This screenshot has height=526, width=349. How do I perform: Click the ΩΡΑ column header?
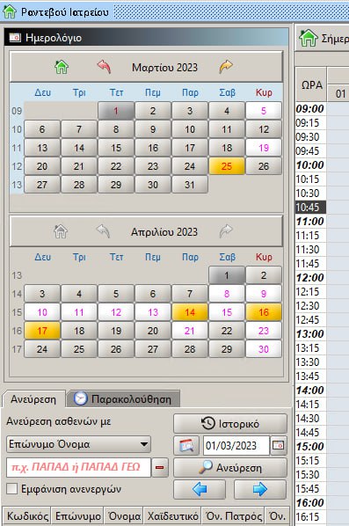(311, 84)
